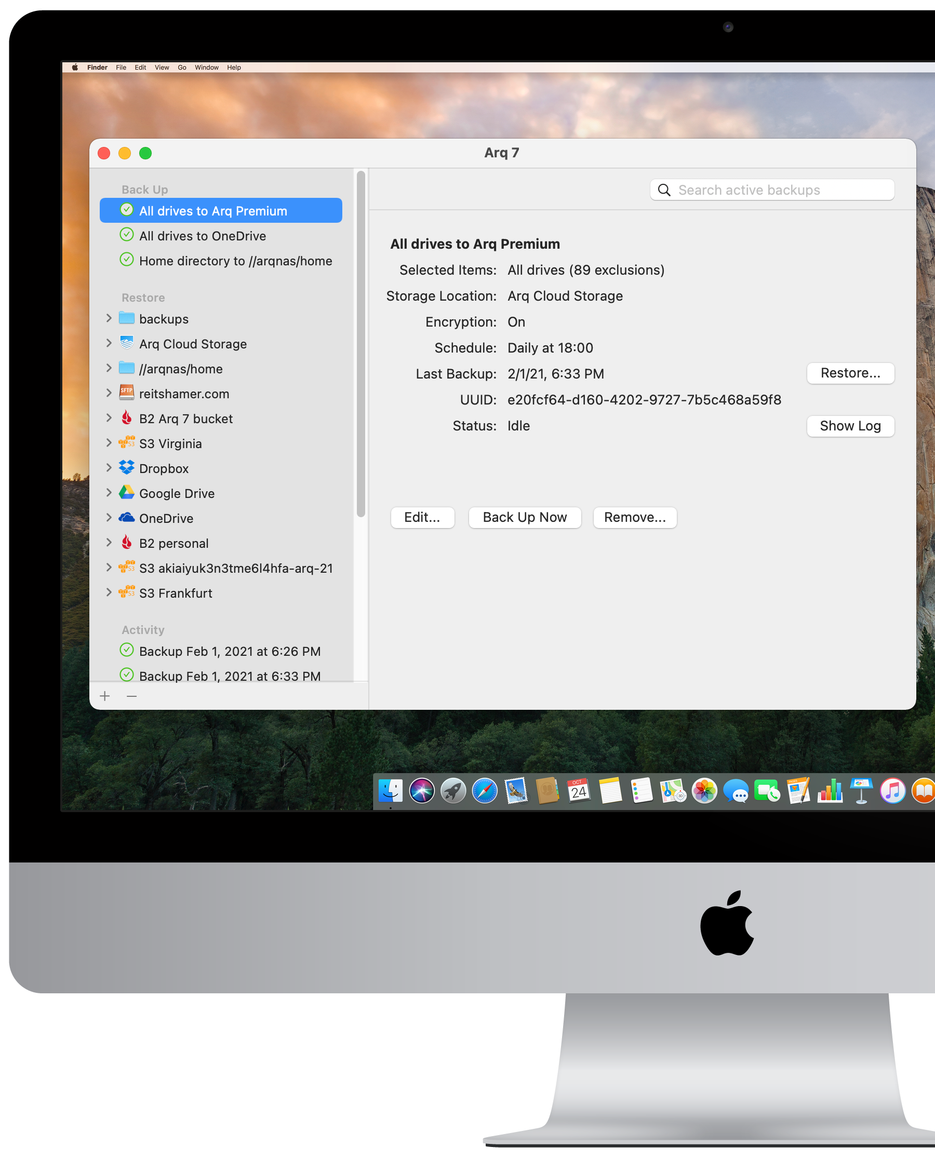This screenshot has height=1160, width=935.
Task: Click the flame icon for B2 personal
Action: [x=127, y=542]
